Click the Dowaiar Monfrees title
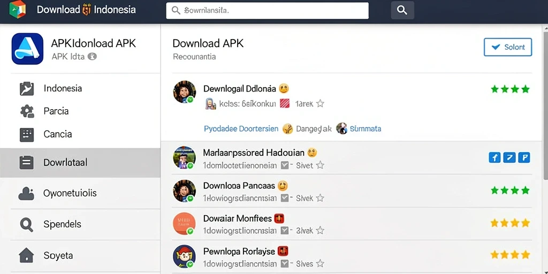This screenshot has width=548, height=274. pos(237,219)
